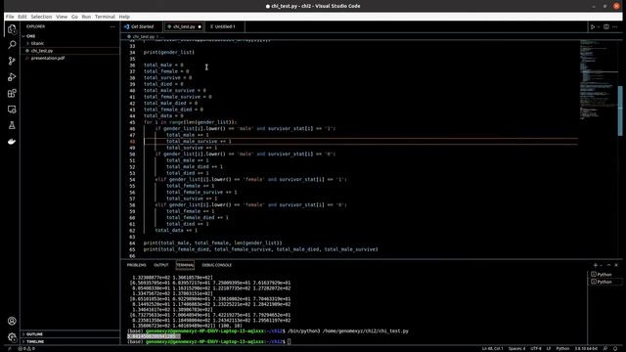Open the Manage gear icon

coord(12,337)
